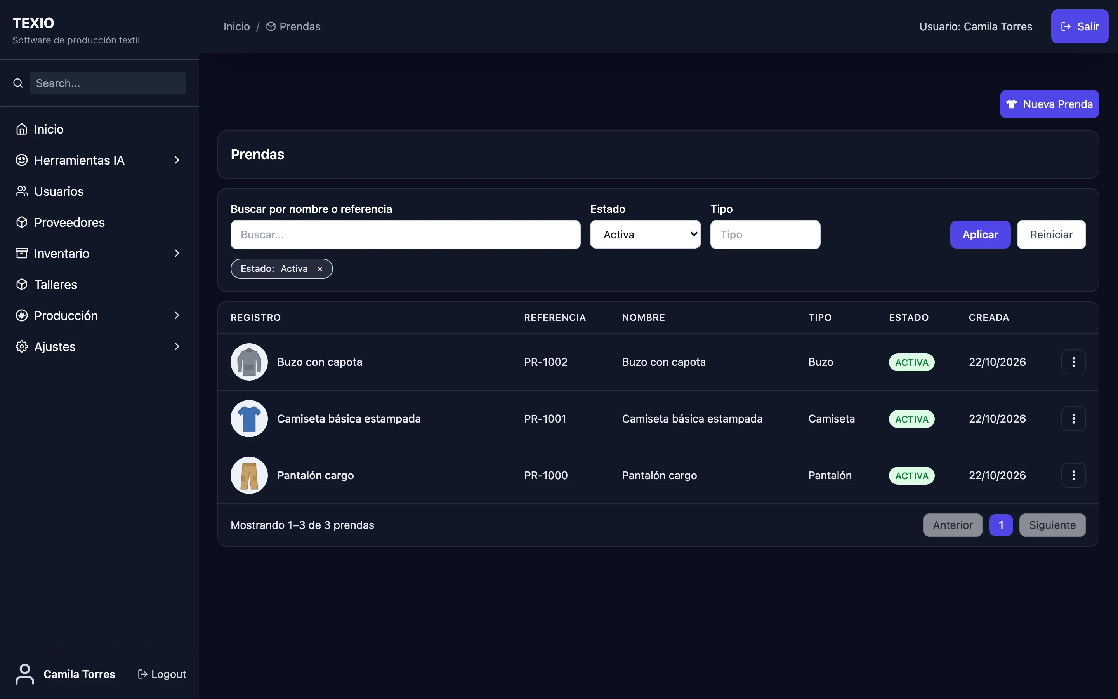Open the Usuarios menu item
Viewport: 1118px width, 699px height.
click(99, 191)
